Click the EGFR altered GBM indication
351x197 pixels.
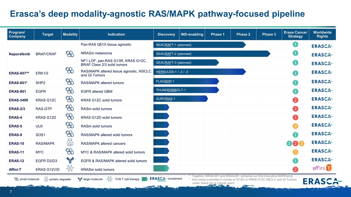tap(97, 91)
